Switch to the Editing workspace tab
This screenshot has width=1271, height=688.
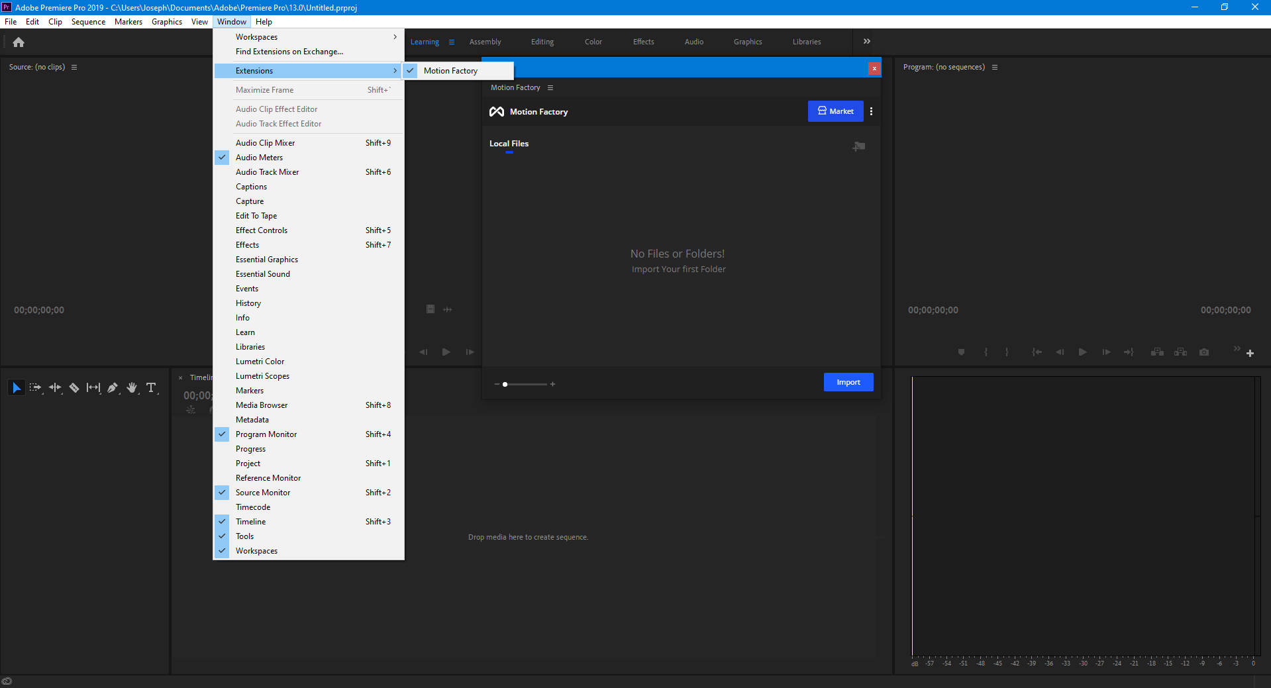(542, 42)
